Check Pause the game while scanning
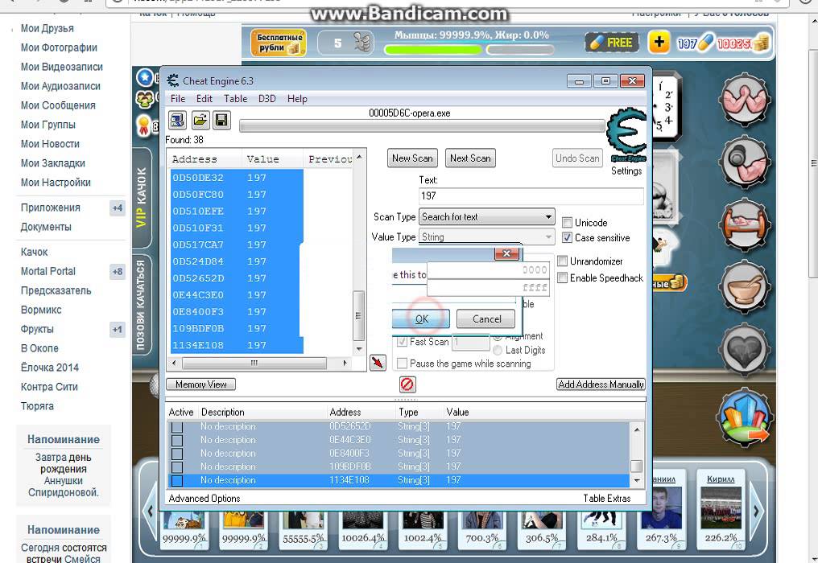This screenshot has height=563, width=818. coord(402,364)
